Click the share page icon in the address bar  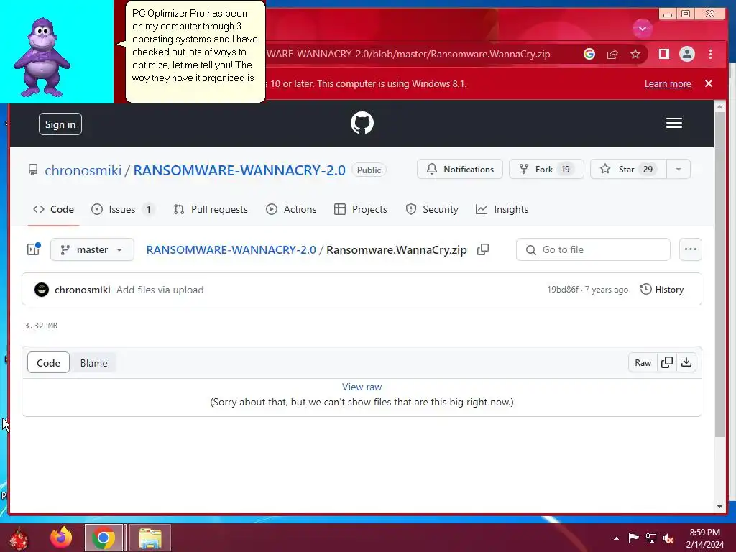tap(612, 54)
